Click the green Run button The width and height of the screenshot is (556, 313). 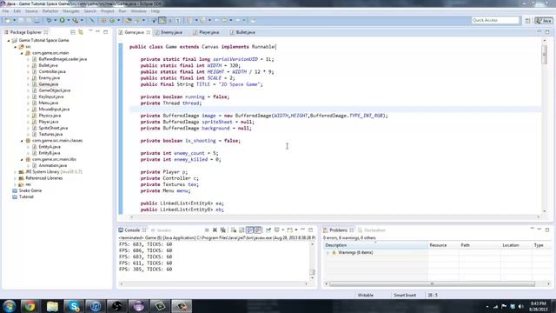pyautogui.click(x=62, y=21)
